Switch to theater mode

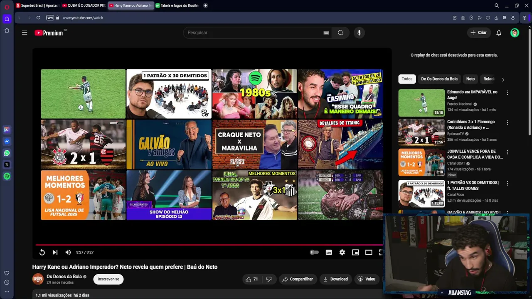[x=369, y=252]
